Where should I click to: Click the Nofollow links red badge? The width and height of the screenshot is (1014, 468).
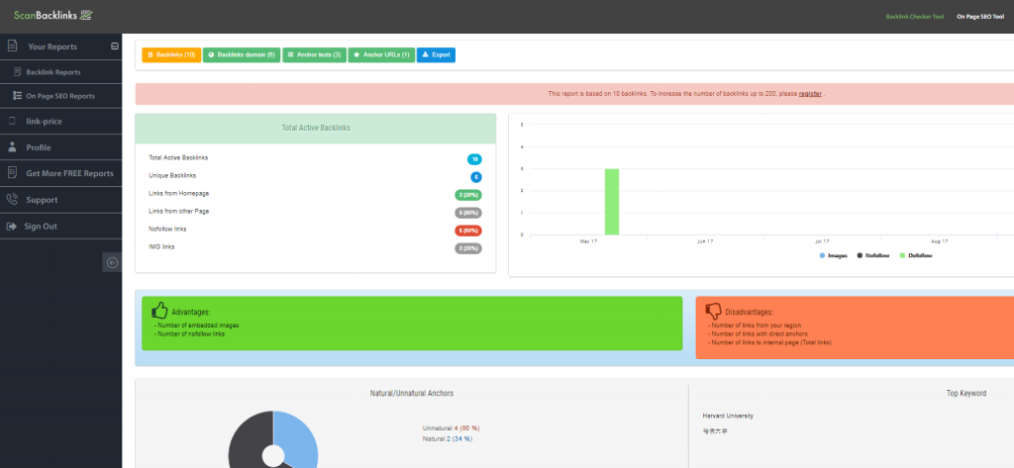[x=468, y=231]
